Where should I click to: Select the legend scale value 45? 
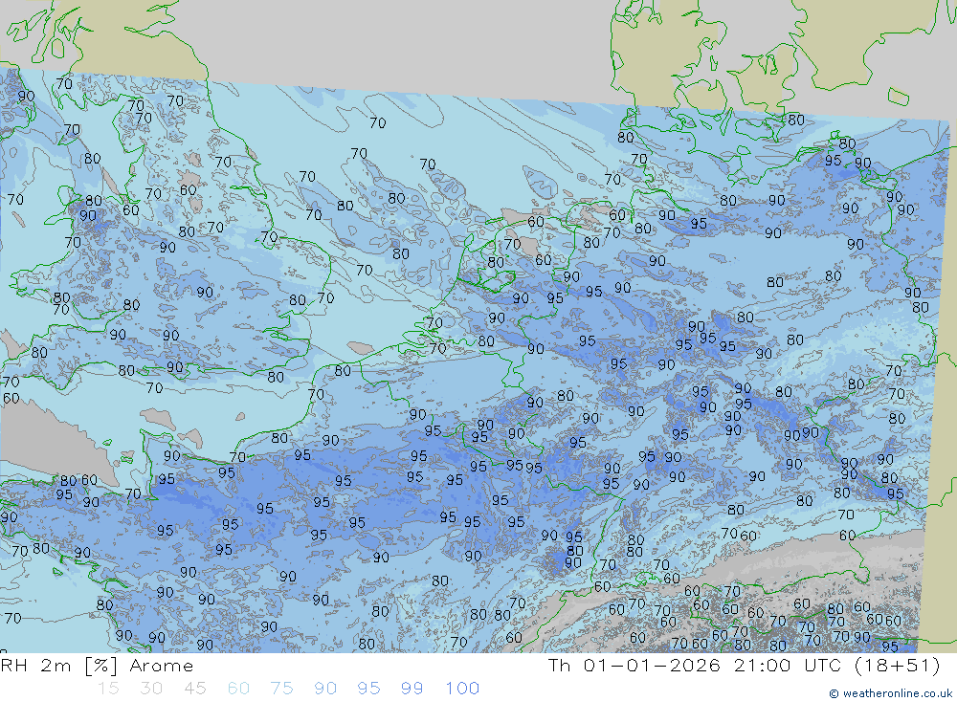tap(194, 689)
